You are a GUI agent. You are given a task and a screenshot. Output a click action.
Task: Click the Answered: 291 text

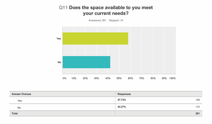pos(97,20)
